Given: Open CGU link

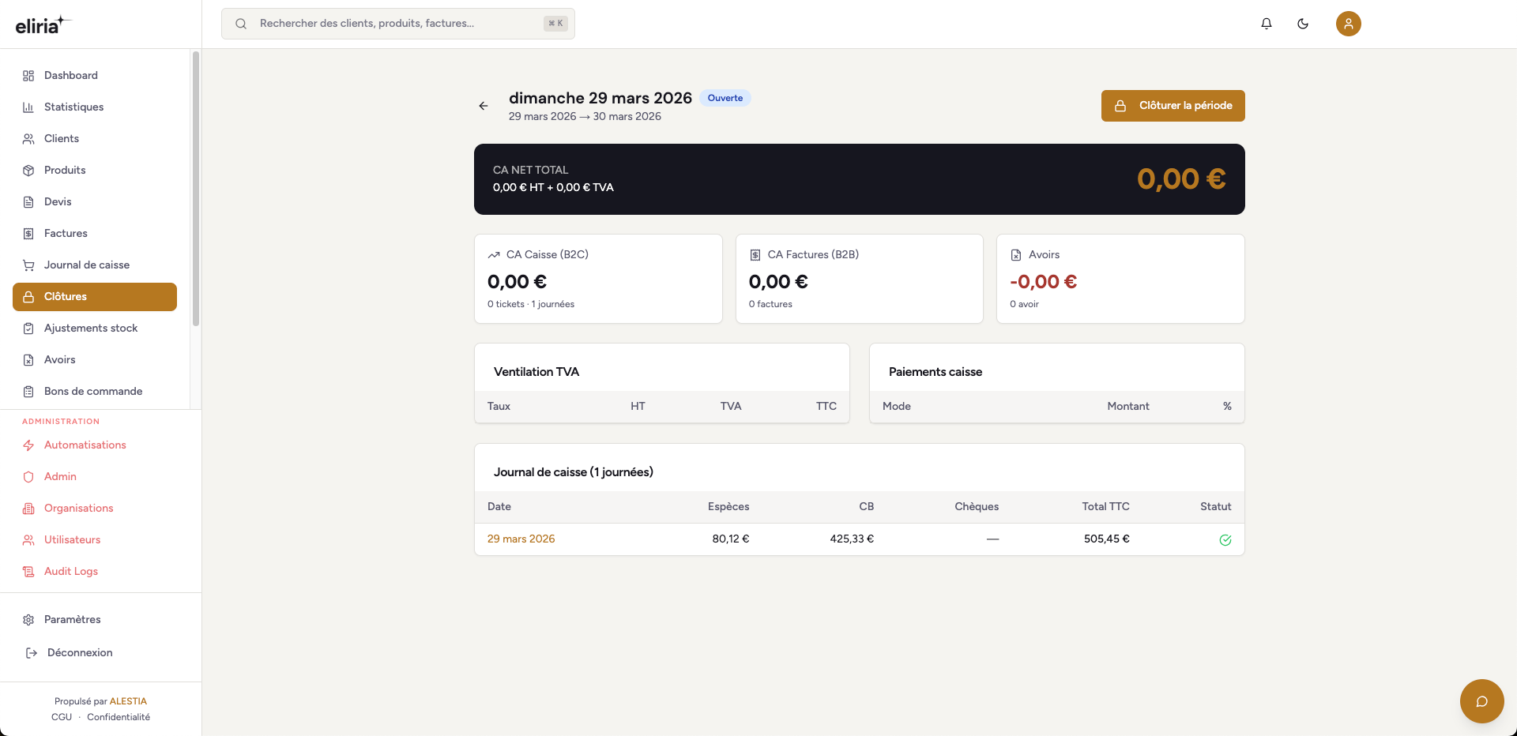Looking at the screenshot, I should 62,717.
